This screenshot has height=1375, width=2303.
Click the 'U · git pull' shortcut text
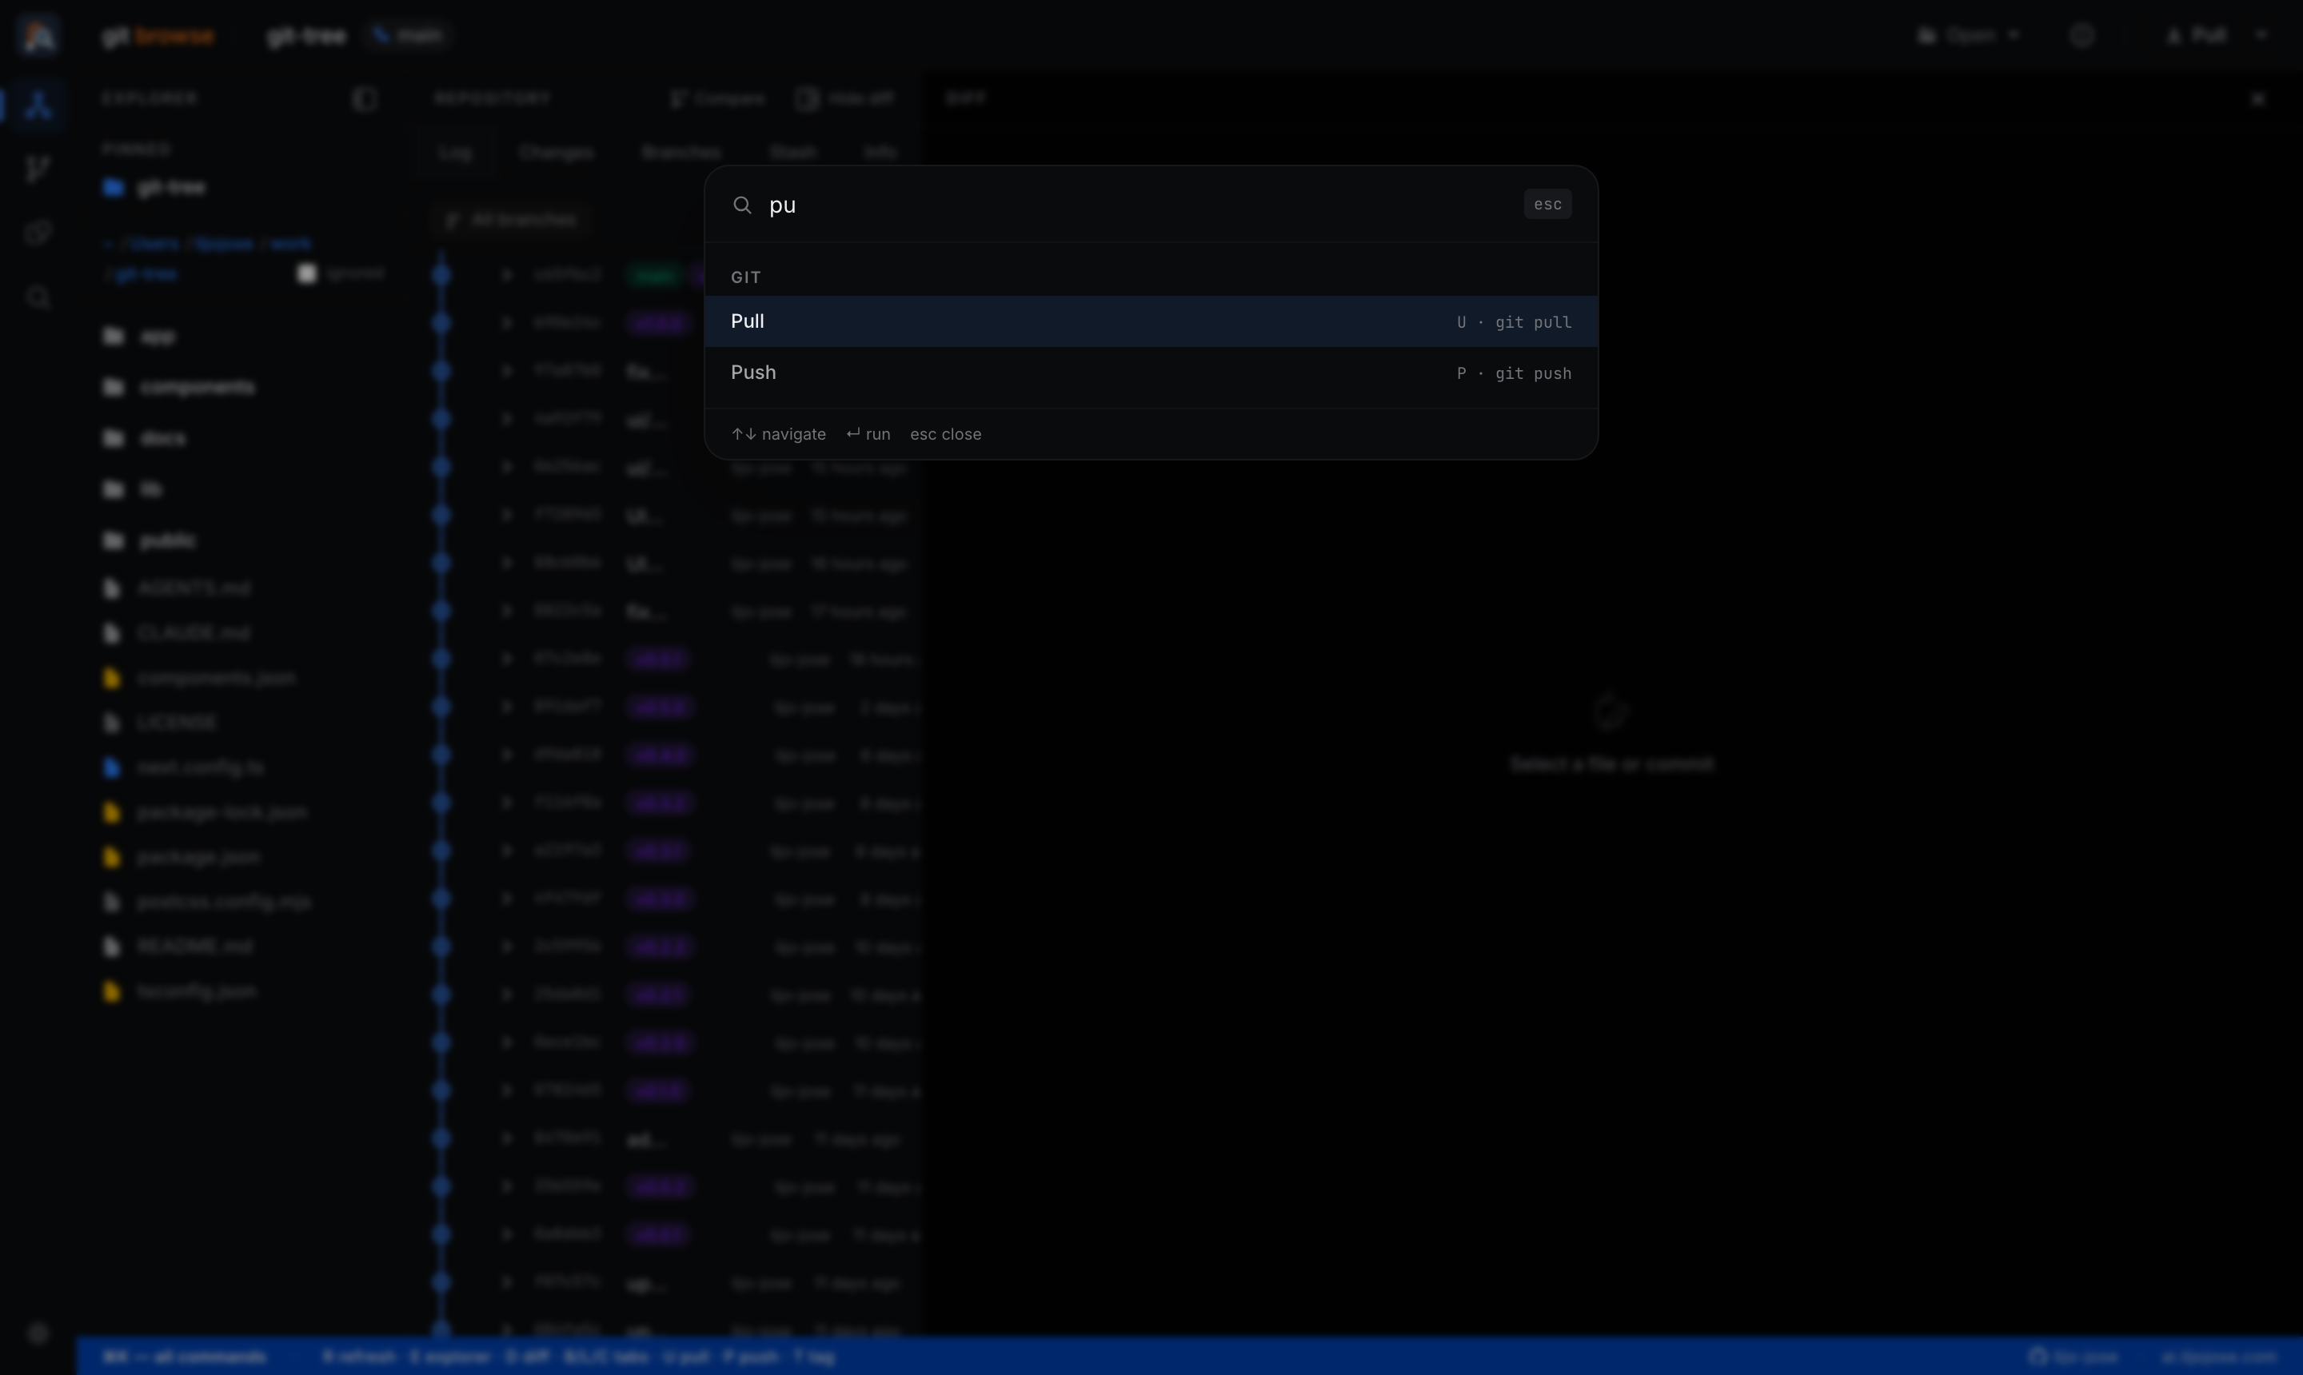pos(1514,322)
